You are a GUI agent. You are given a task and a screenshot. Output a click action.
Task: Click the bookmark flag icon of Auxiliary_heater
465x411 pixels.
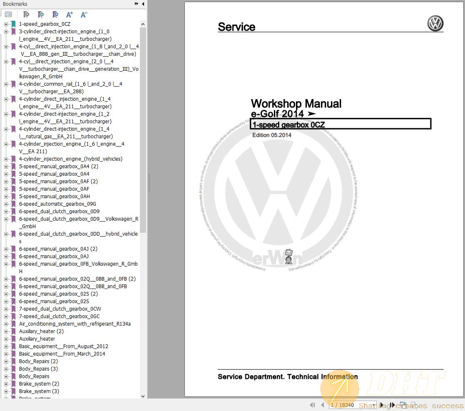click(13, 339)
